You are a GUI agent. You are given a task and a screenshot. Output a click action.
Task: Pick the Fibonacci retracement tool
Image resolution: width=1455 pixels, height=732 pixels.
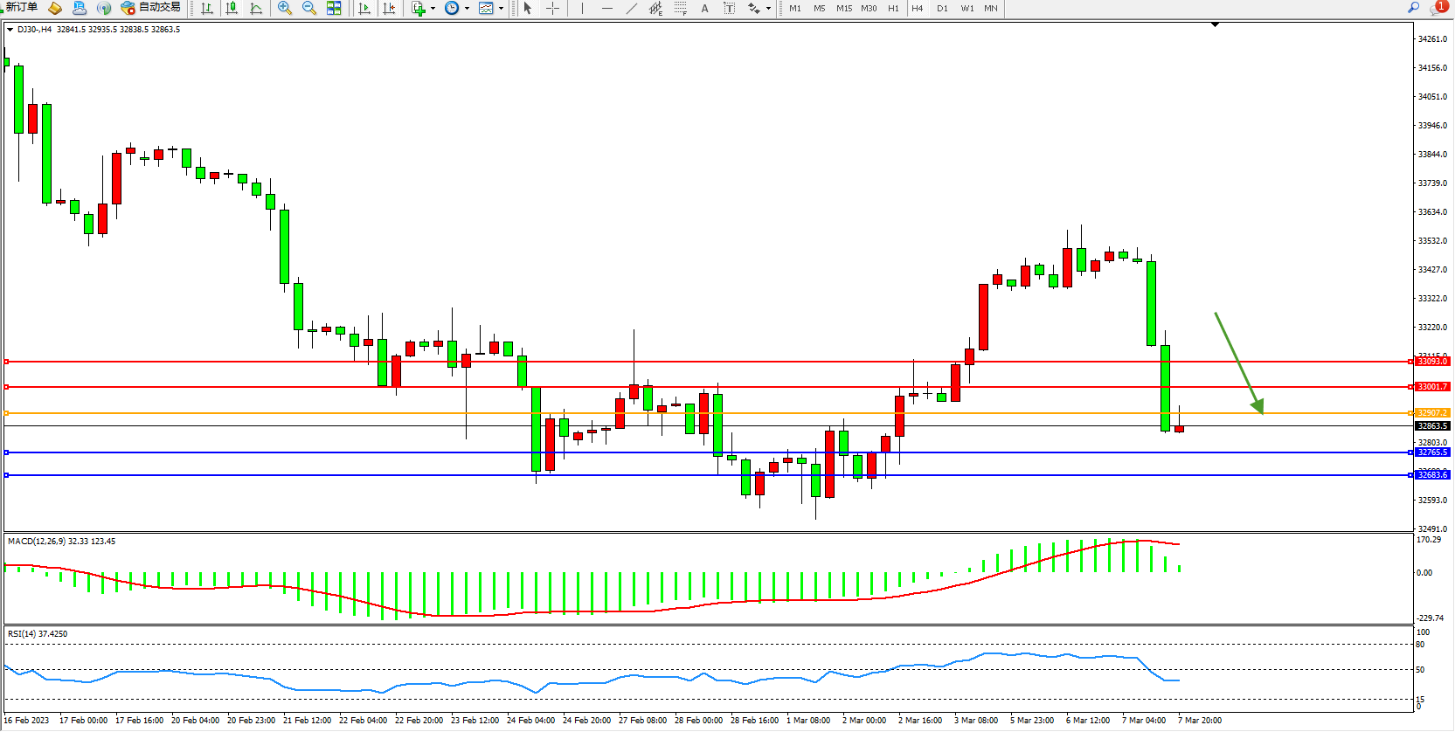click(x=681, y=8)
